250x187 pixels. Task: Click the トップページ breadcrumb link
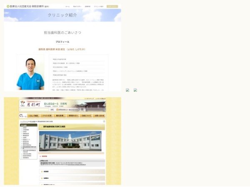click(24, 121)
